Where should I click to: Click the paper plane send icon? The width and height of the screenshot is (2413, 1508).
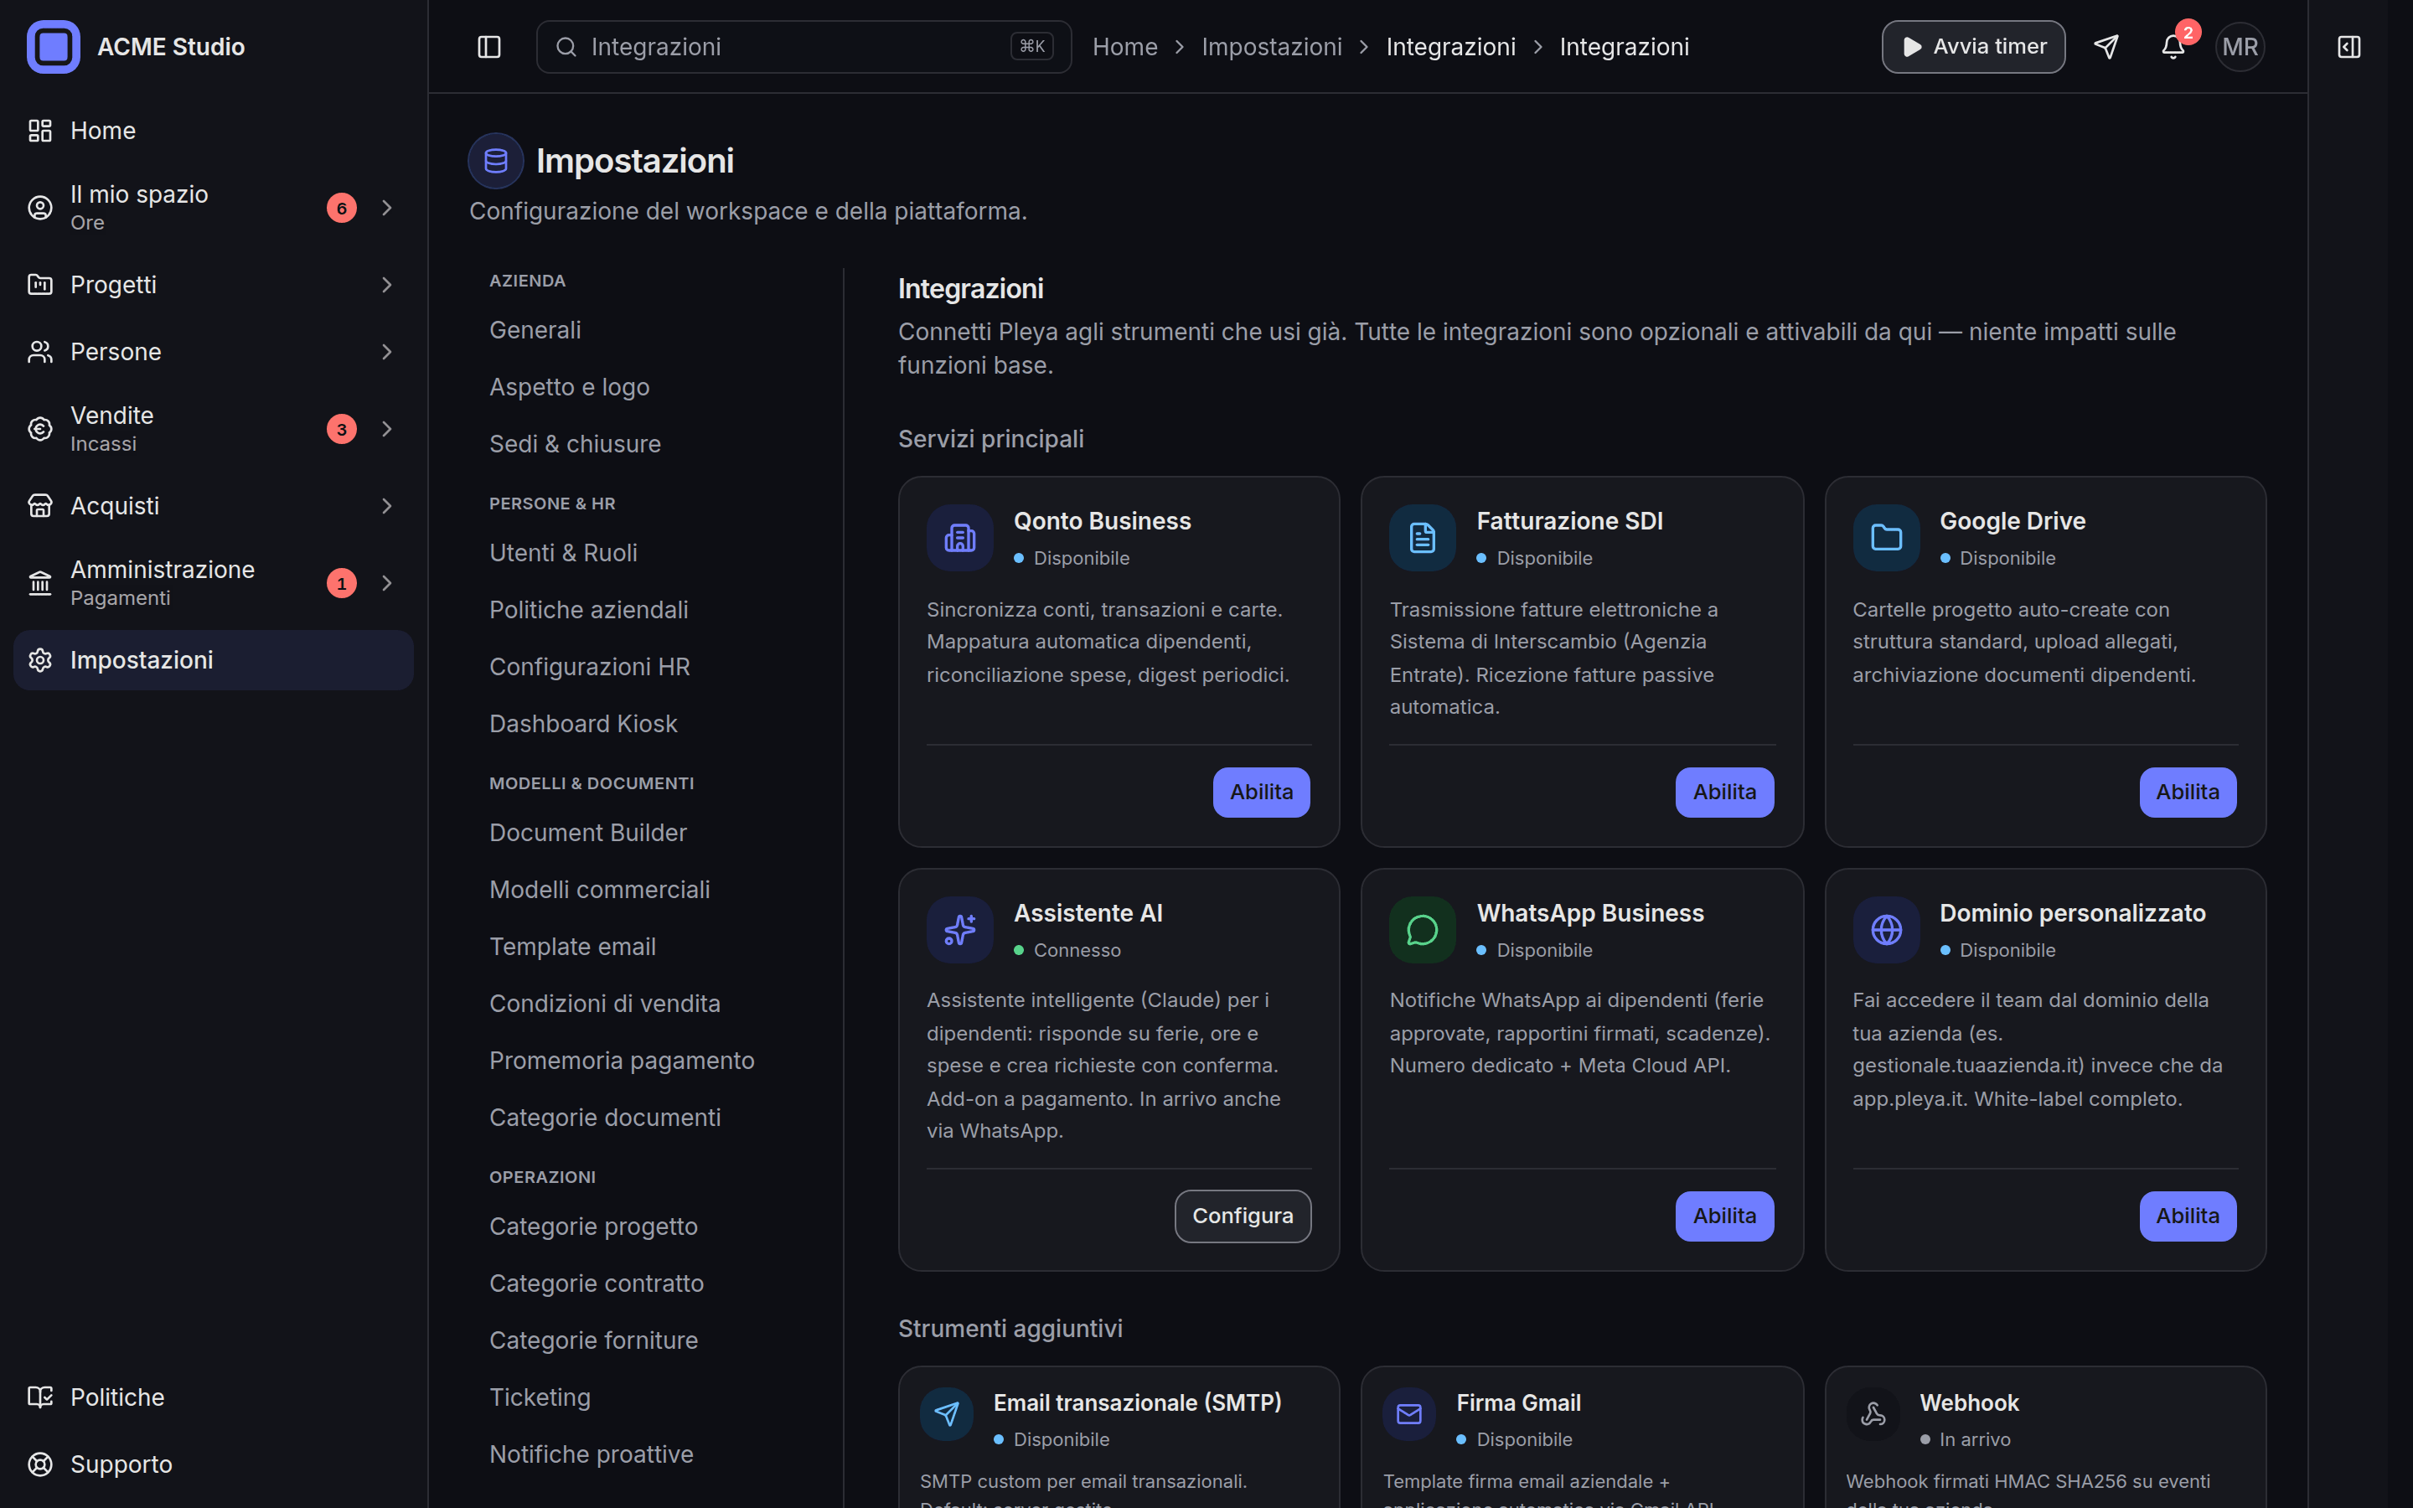2106,47
